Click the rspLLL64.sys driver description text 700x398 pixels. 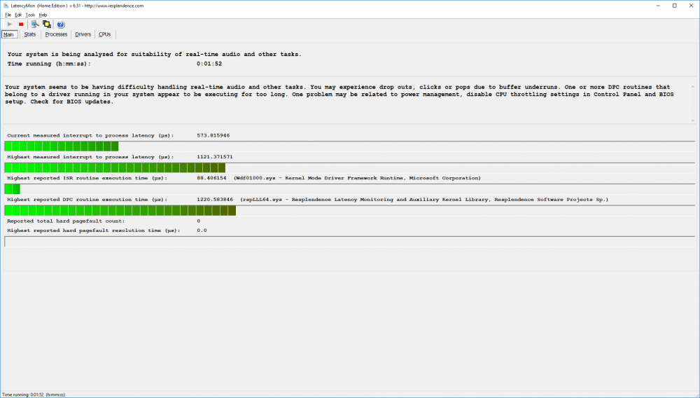(x=424, y=199)
